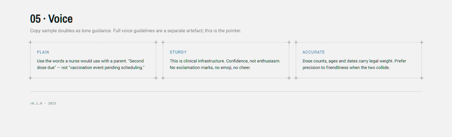This screenshot has width=452, height=137.
Task: Click the top-left crosshair of STURDY card
Action: click(163, 42)
